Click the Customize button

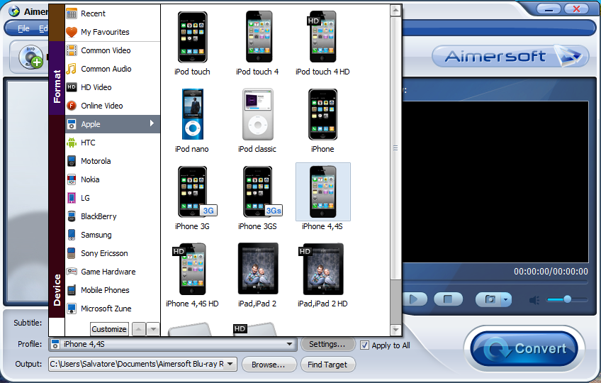tap(109, 329)
